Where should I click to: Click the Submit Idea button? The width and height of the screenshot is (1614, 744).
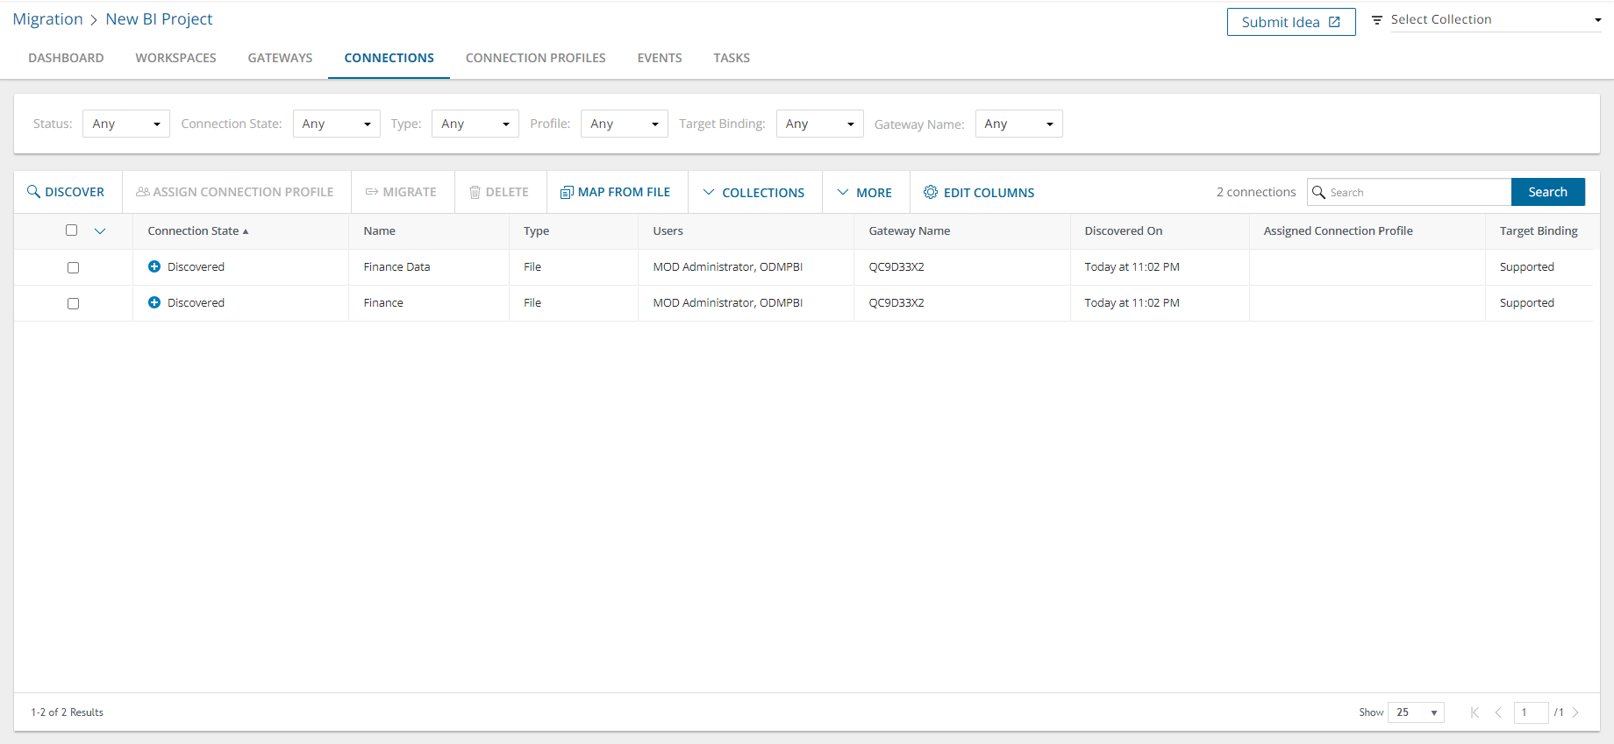click(x=1290, y=22)
